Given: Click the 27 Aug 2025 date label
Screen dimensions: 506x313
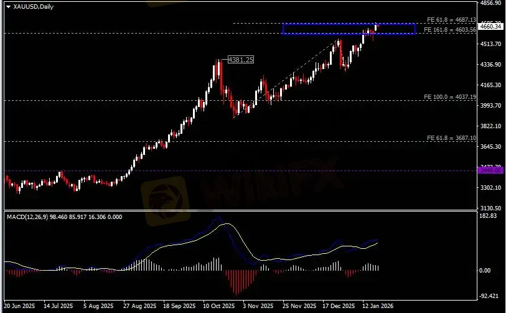Looking at the screenshot, I should coord(139,306).
